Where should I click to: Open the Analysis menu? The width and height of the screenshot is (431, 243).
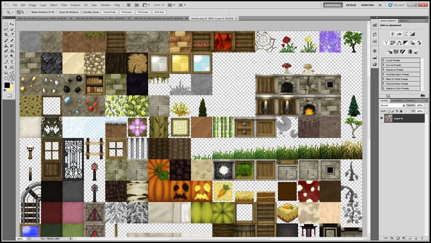(x=75, y=5)
